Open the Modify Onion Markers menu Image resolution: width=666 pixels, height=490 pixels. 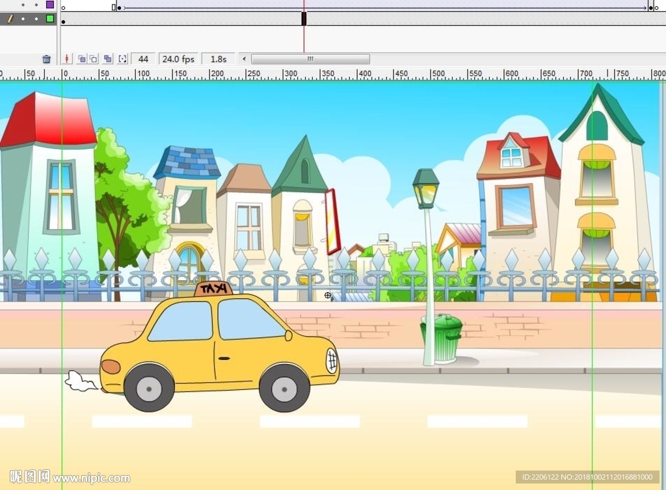point(122,59)
